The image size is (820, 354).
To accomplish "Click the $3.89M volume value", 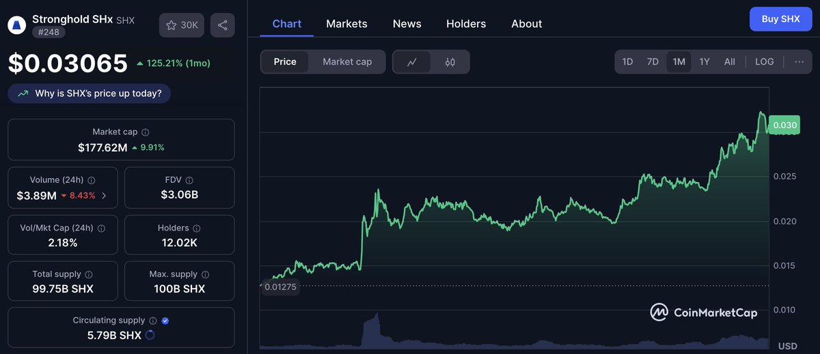I will click(x=37, y=196).
